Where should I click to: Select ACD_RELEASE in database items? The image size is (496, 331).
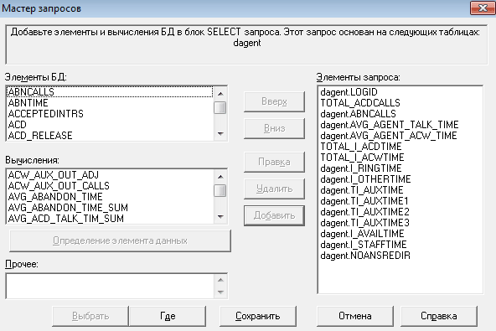pos(110,136)
